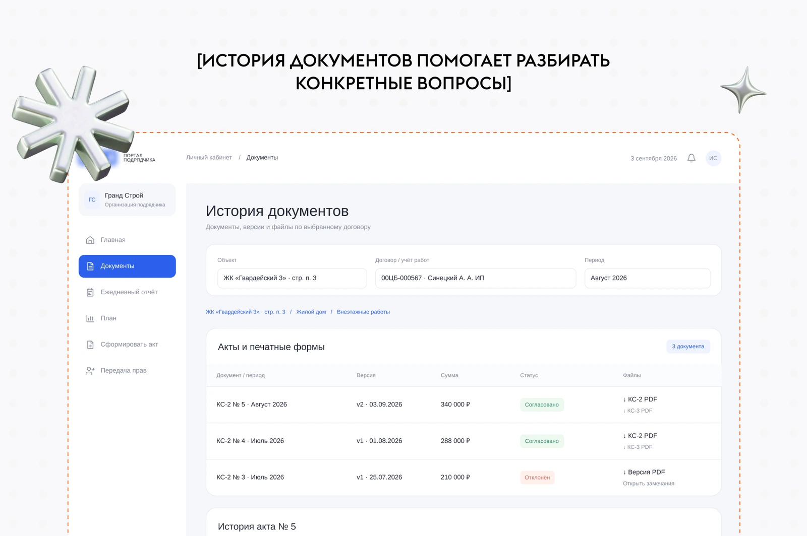The image size is (807, 536).
Task: Open the Договор / учёт работ dropdown
Action: 476,278
